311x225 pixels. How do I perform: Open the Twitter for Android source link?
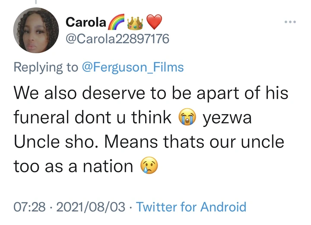coord(191,206)
